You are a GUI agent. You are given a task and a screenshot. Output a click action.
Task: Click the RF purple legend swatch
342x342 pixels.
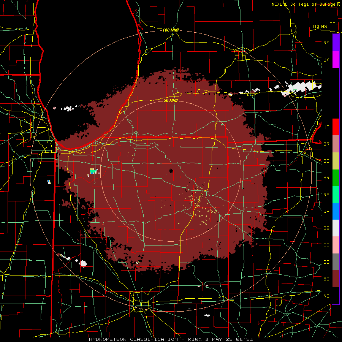(x=336, y=43)
